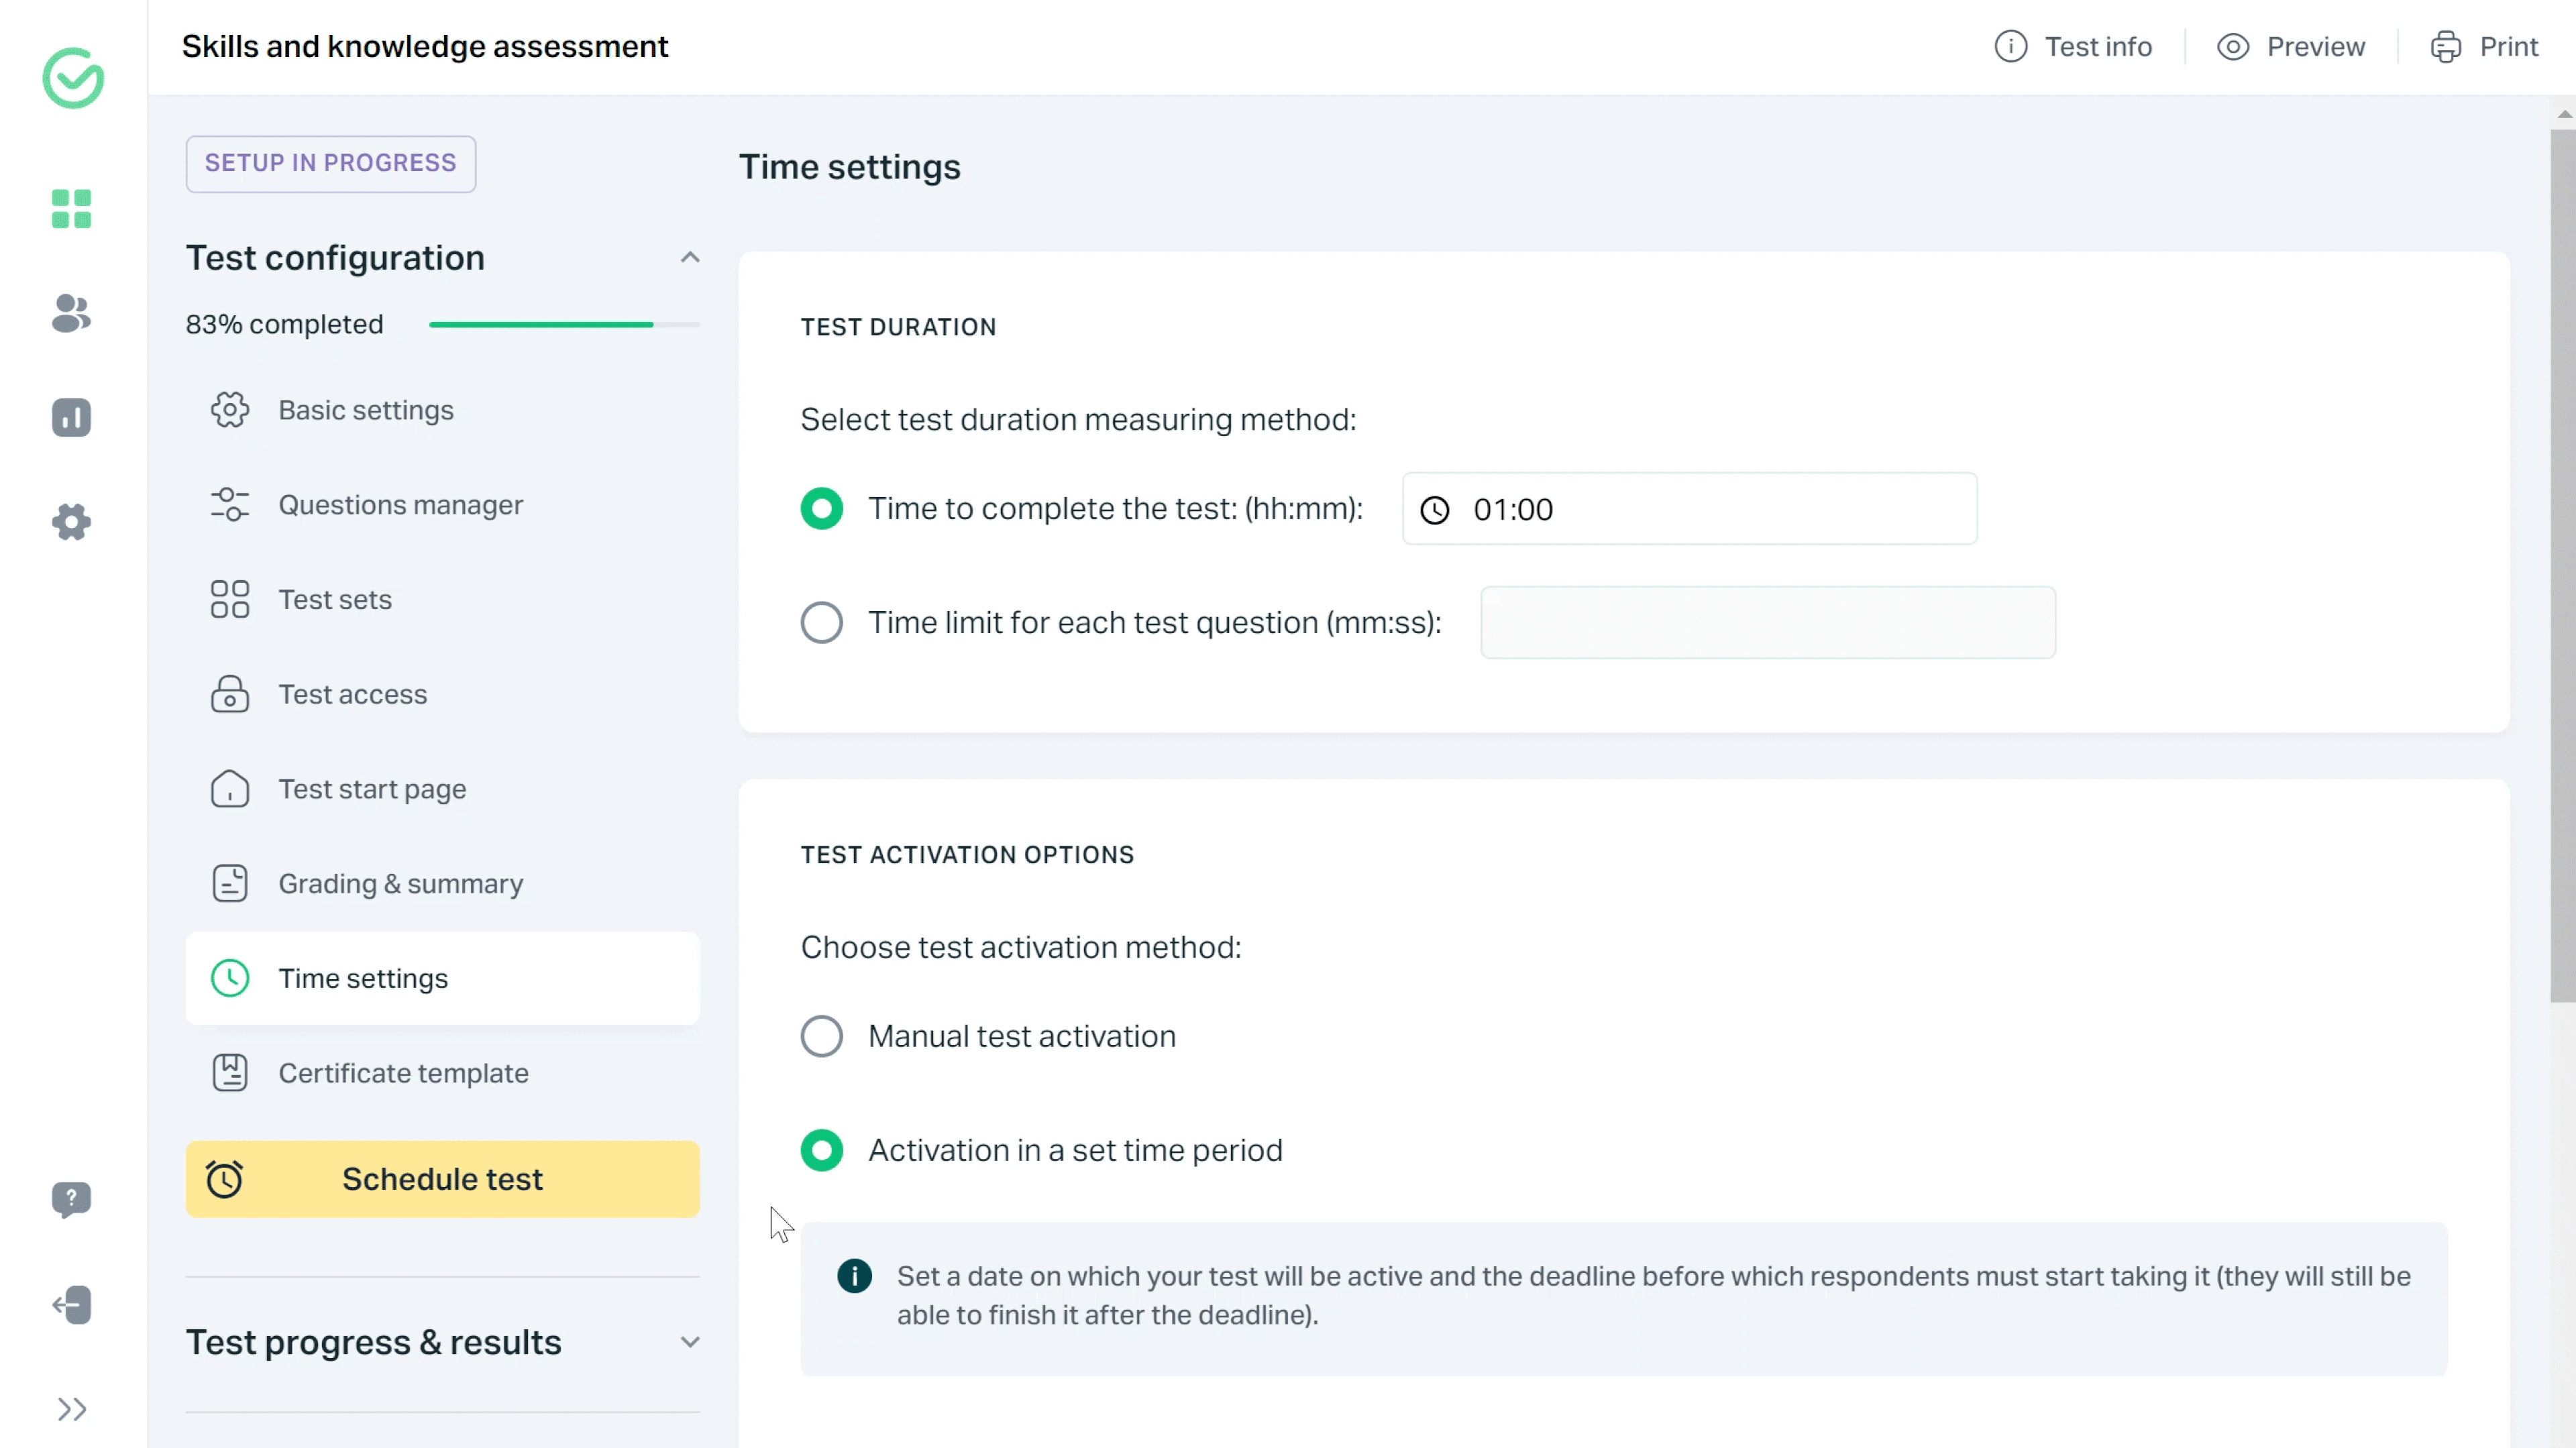The height and width of the screenshot is (1448, 2576).
Task: Click the Test access padlock icon
Action: click(x=230, y=694)
